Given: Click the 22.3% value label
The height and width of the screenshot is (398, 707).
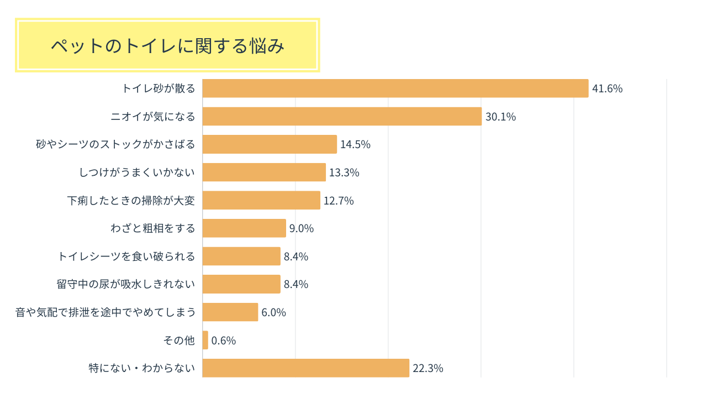Looking at the screenshot, I should (428, 368).
